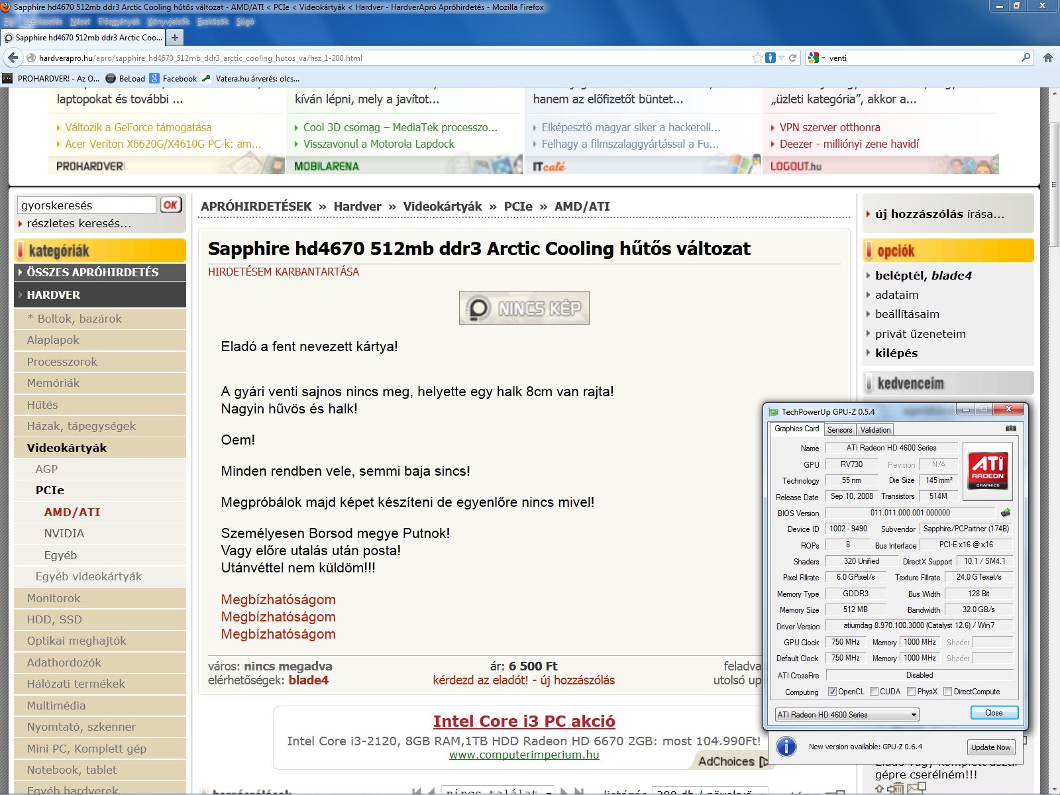Screen dimensions: 1060x795
Task: Go back with the Firefox back arrow
Action: point(13,58)
